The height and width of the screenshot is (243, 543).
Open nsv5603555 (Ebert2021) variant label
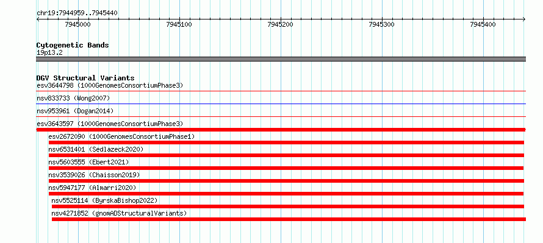coord(88,162)
